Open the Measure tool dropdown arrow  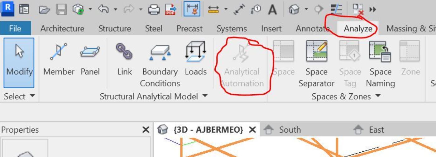tap(226, 9)
